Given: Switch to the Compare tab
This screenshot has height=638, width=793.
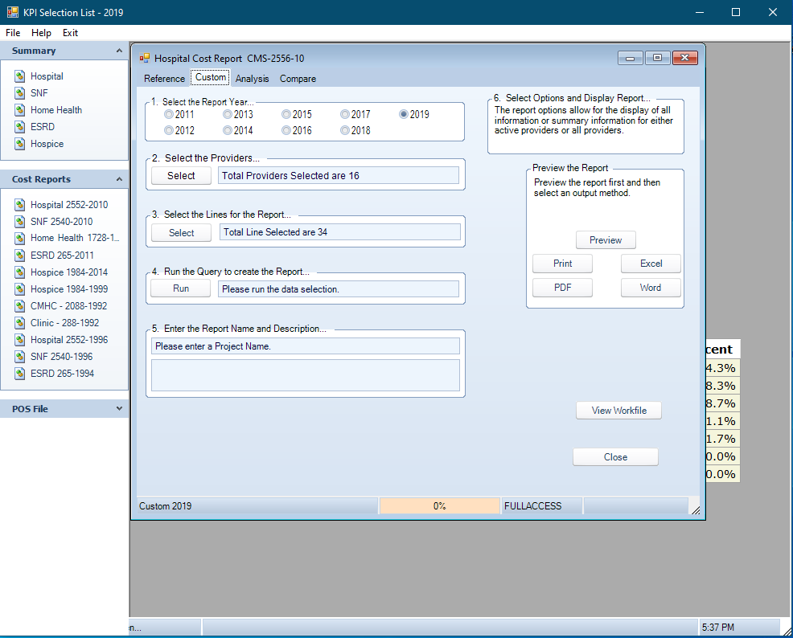Looking at the screenshot, I should click(x=298, y=79).
